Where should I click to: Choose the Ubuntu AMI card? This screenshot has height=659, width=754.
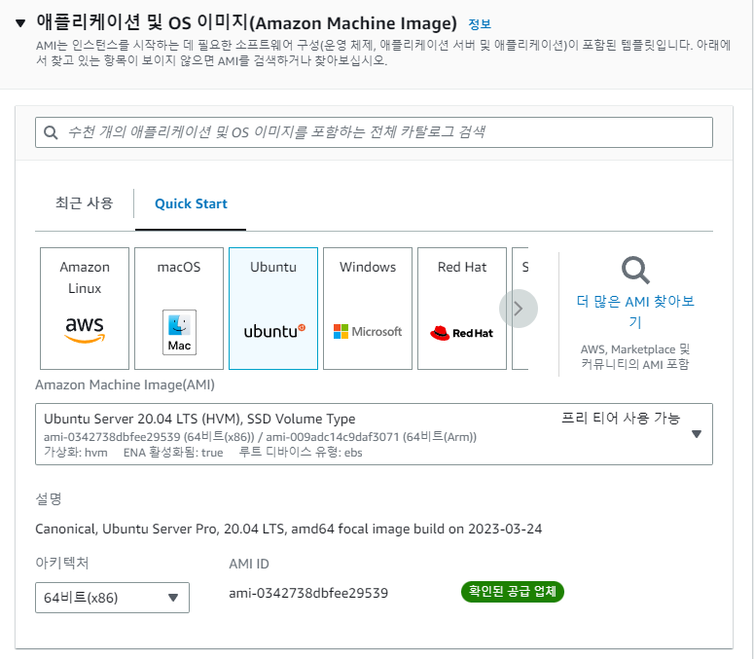[x=273, y=309]
